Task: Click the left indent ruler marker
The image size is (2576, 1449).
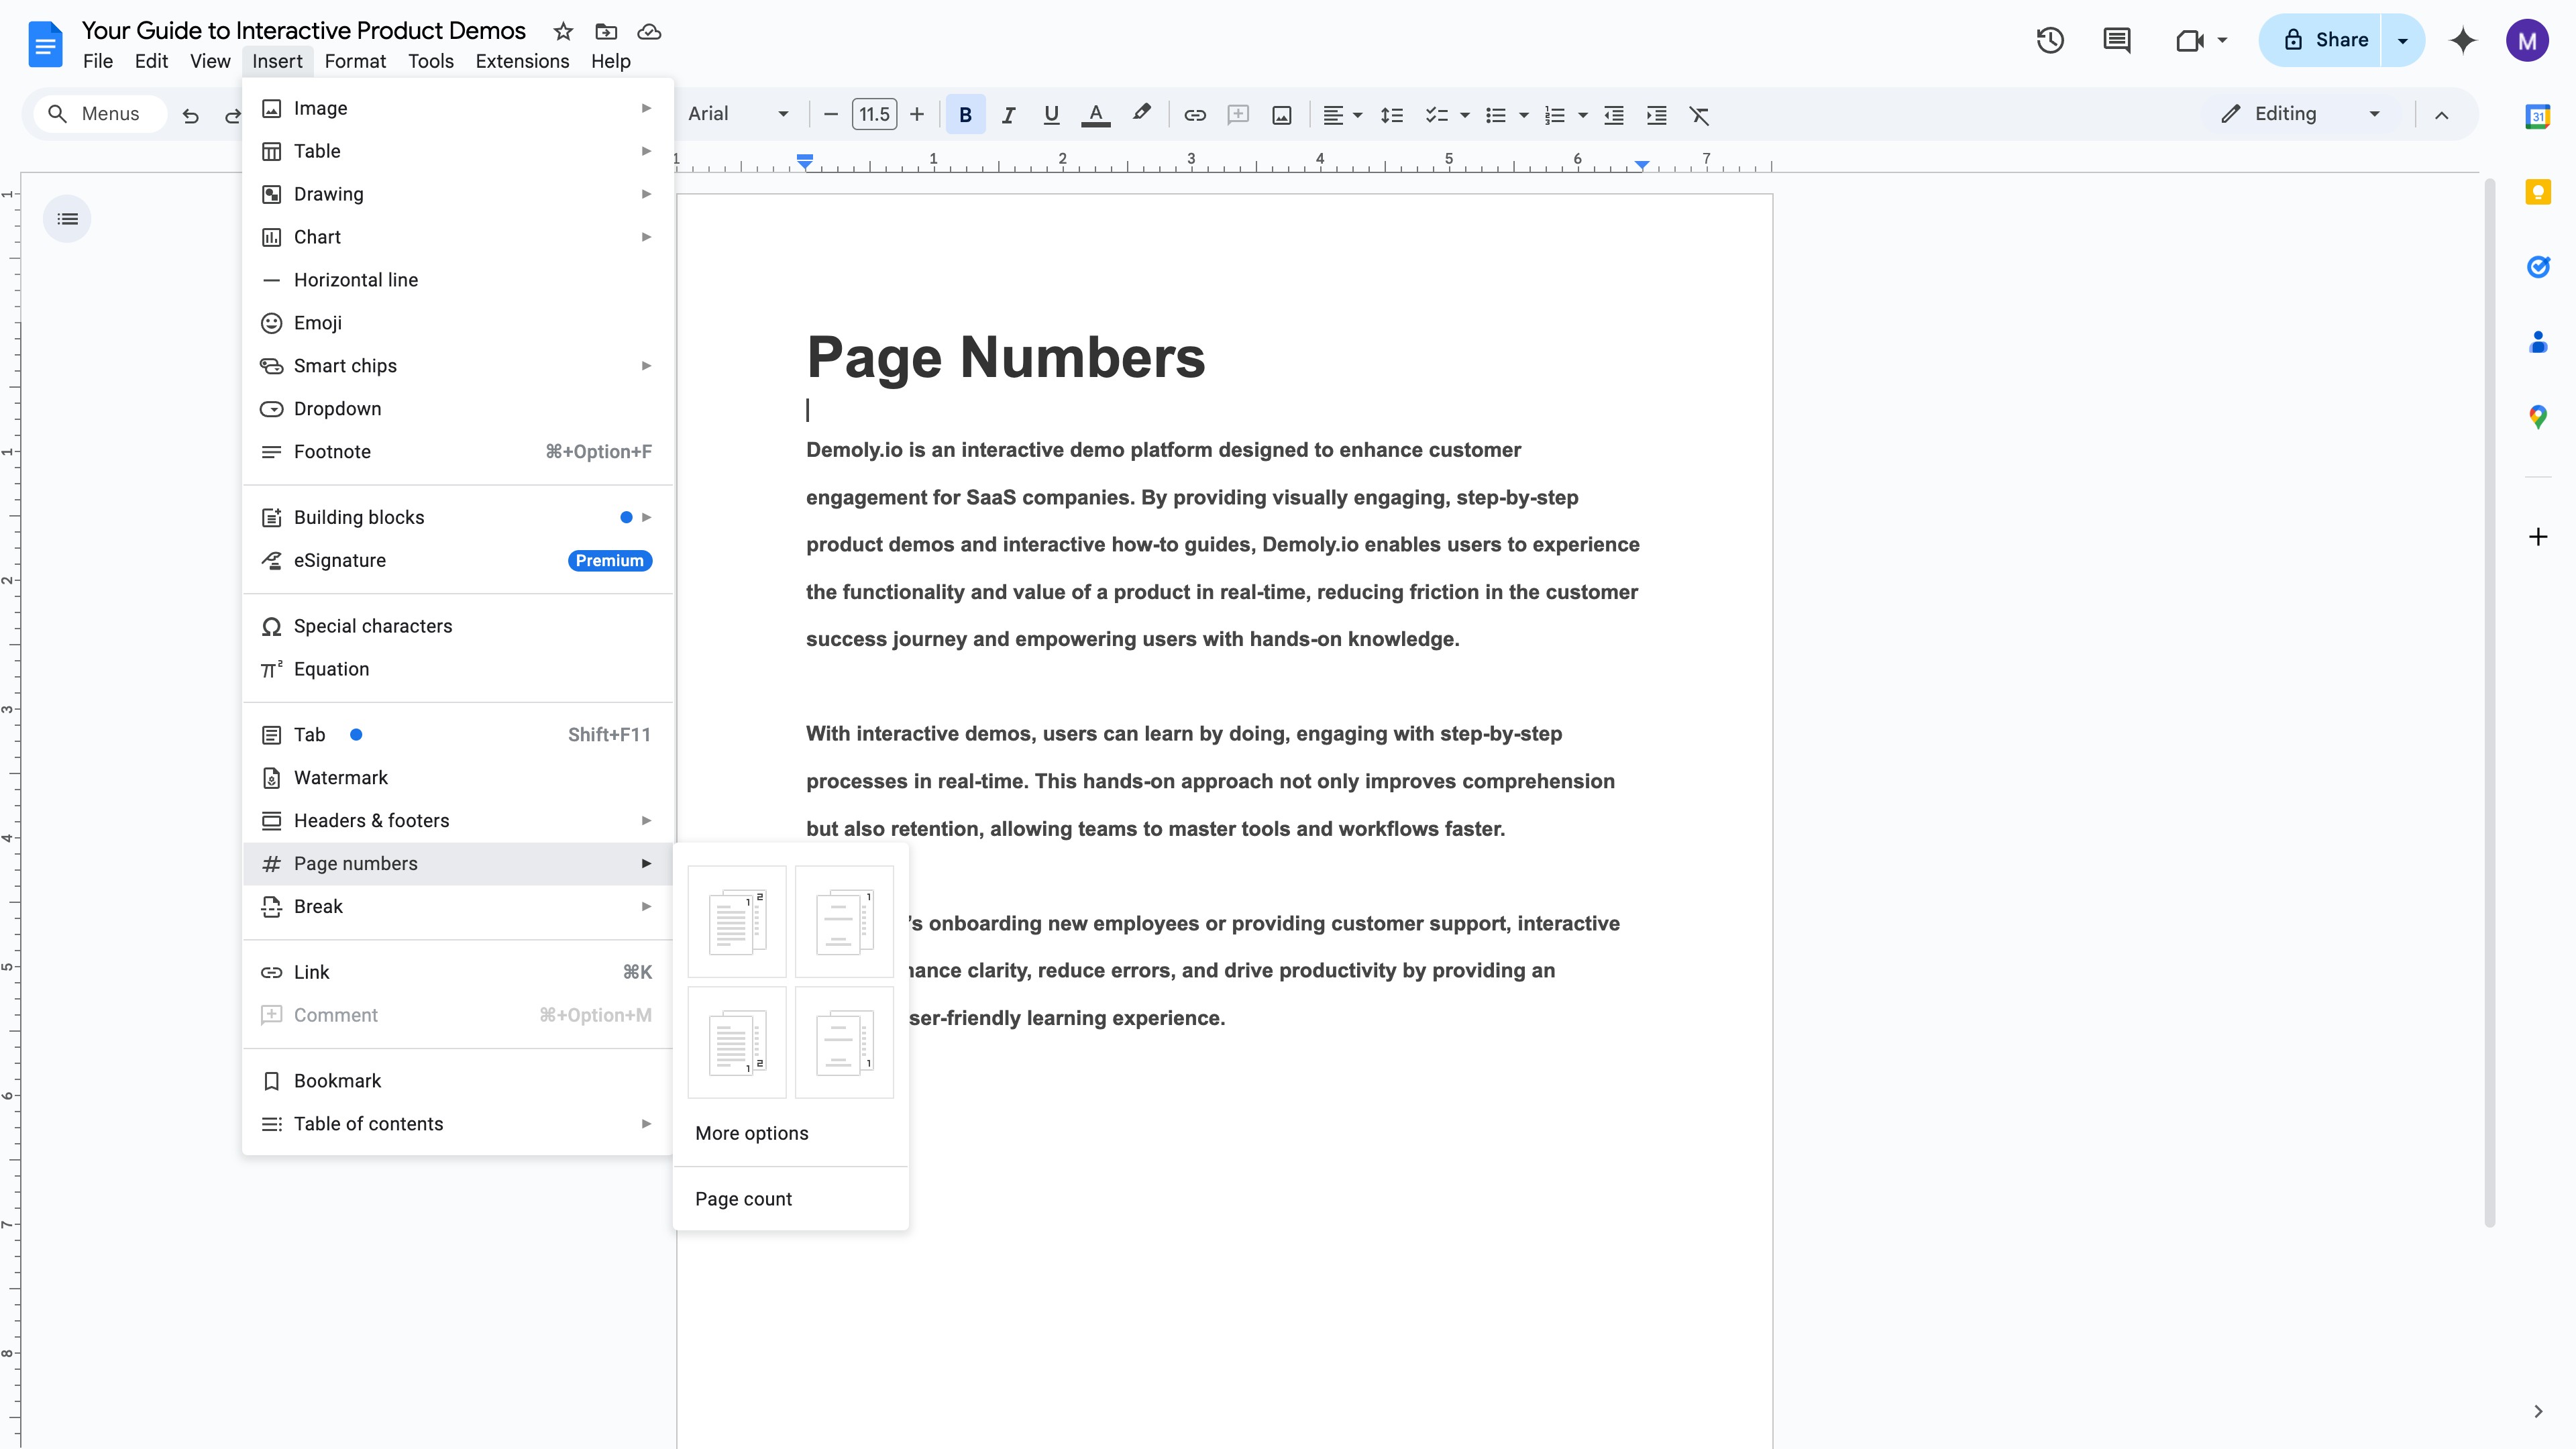Action: tap(805, 161)
